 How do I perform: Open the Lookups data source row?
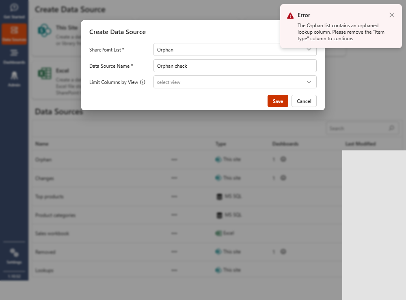(x=44, y=270)
